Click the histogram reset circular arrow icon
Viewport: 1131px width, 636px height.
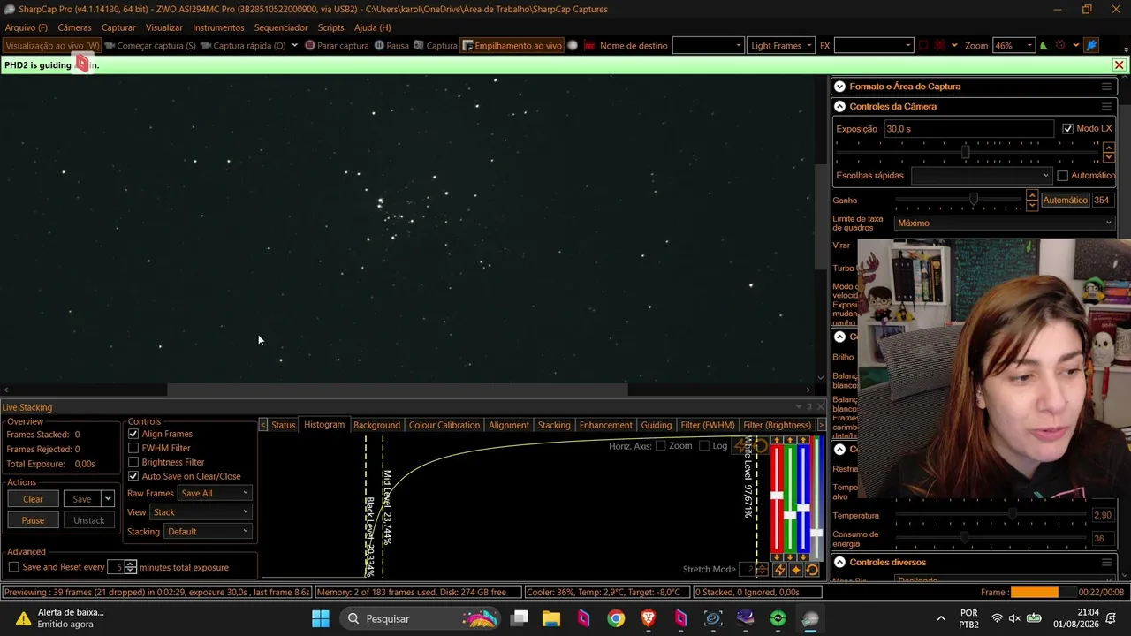click(760, 446)
